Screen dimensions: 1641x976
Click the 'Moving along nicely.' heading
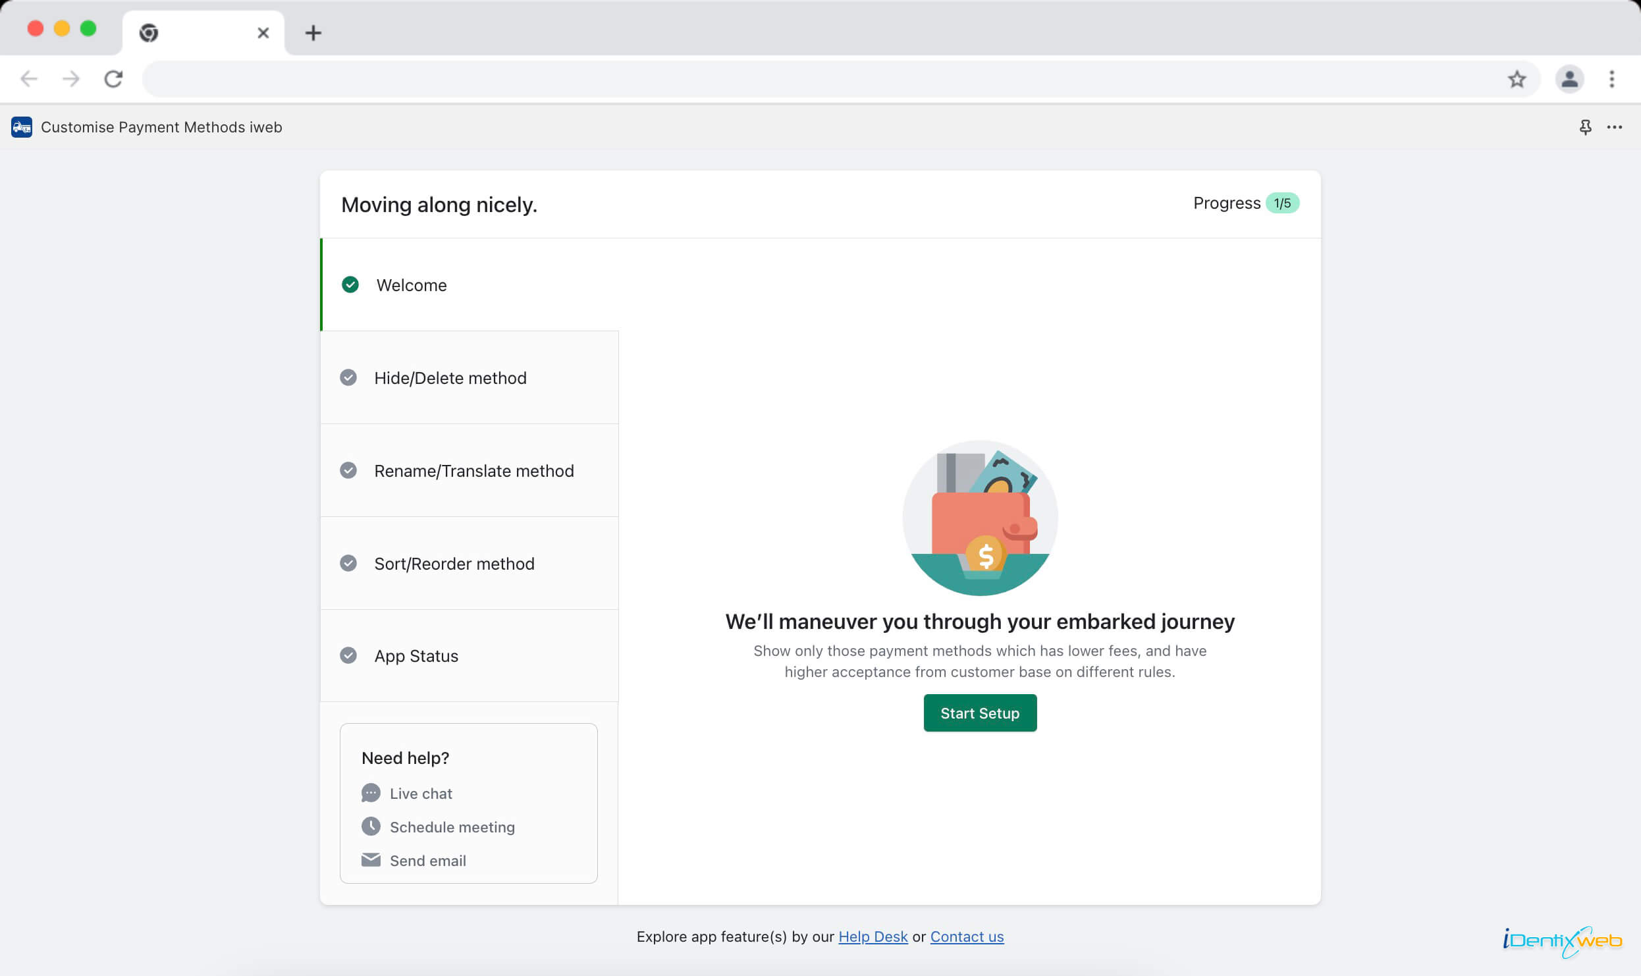[439, 205]
